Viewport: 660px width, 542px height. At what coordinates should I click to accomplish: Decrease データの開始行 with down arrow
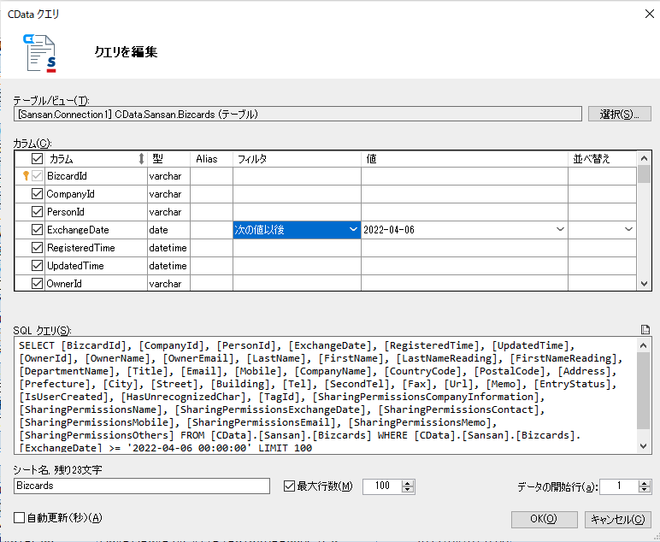click(x=644, y=490)
